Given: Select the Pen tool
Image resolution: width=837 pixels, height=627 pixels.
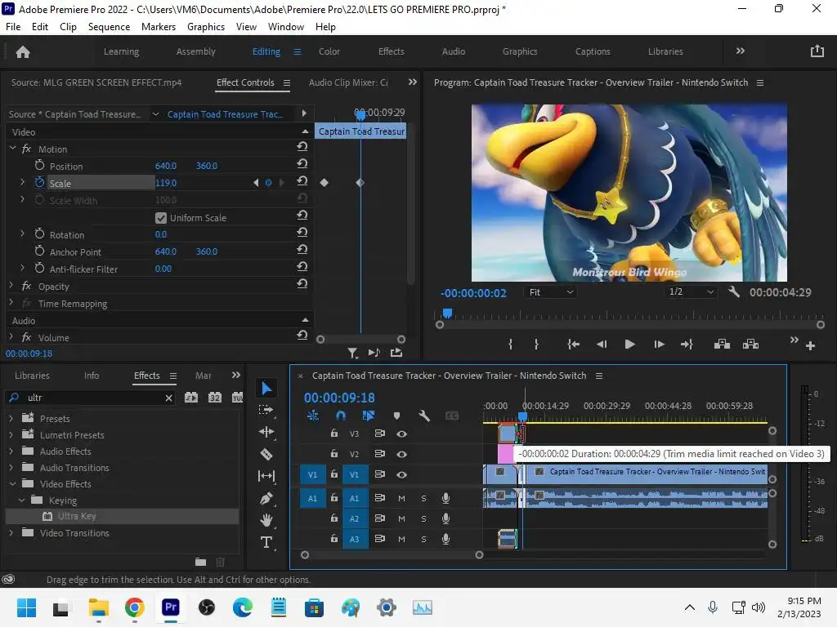Looking at the screenshot, I should (x=266, y=498).
